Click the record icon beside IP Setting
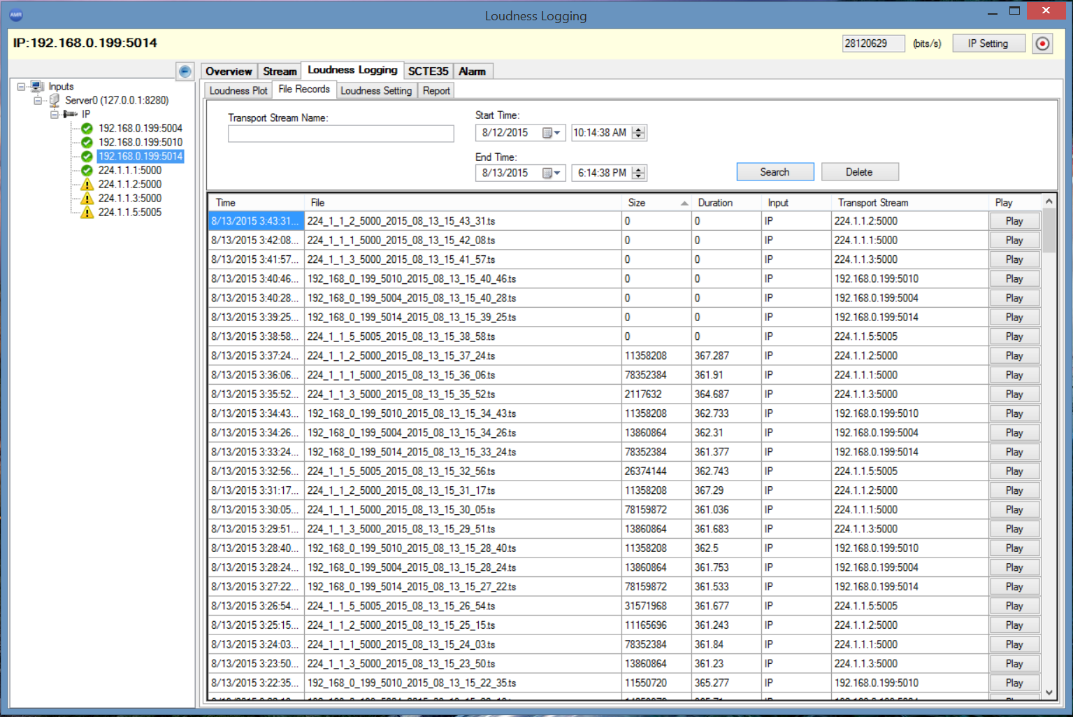The width and height of the screenshot is (1073, 717). (1042, 43)
